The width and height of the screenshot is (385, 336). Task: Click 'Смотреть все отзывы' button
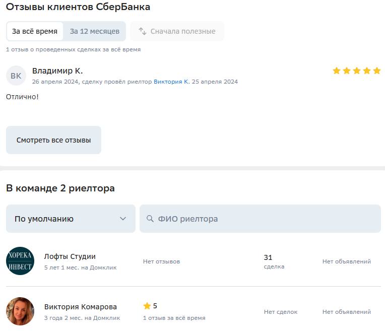tap(53, 140)
